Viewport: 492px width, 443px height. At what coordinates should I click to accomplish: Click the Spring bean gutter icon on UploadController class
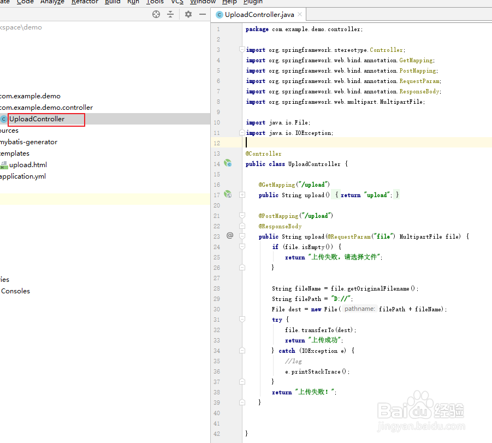coord(228,163)
